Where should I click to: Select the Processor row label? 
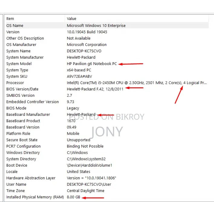15,83
